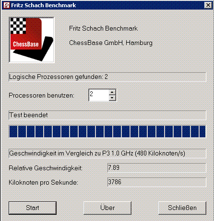Click the title bar application icon
Screen dimensions: 214x221
[7, 5]
